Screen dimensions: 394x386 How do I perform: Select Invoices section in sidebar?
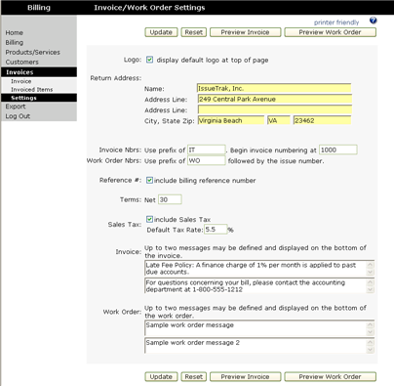[x=39, y=72]
